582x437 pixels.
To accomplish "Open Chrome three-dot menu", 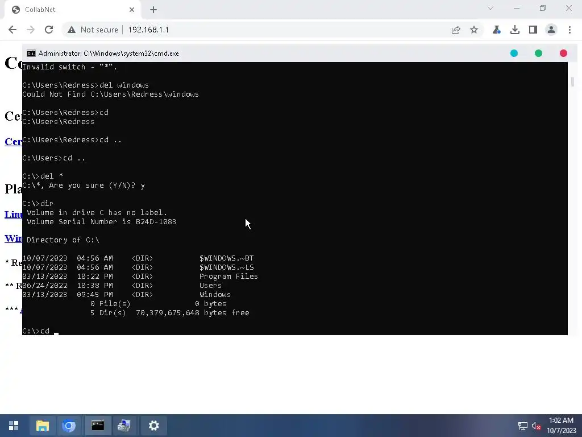I will [569, 30].
